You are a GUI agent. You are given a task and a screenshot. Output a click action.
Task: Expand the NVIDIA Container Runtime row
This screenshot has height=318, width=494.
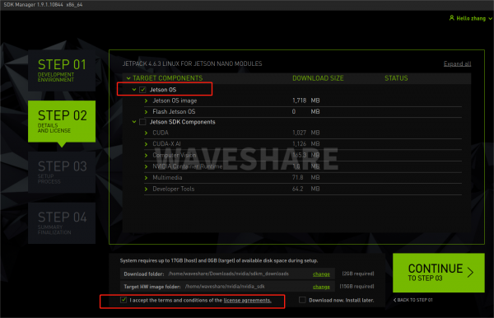[146, 166]
